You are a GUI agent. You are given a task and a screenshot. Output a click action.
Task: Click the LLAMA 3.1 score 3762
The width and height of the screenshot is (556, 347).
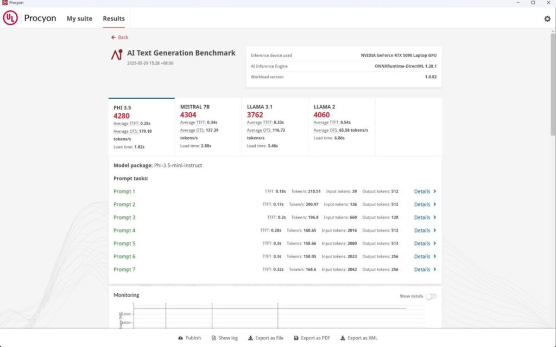coord(255,115)
